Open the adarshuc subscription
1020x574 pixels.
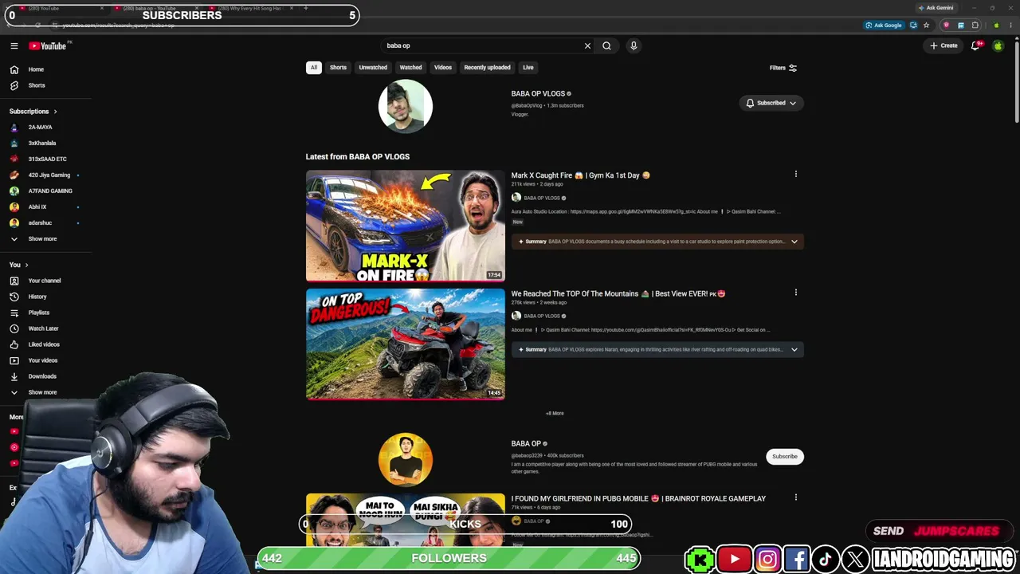(40, 223)
